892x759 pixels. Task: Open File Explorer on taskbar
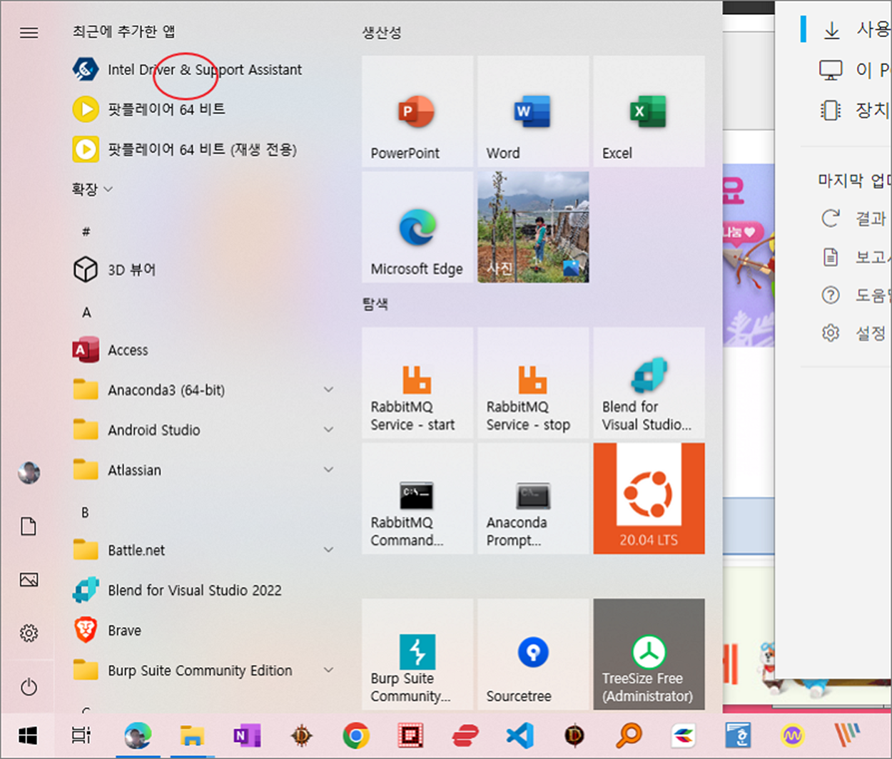click(x=192, y=735)
